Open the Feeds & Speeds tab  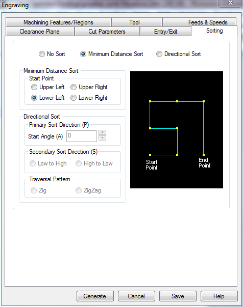click(199, 22)
